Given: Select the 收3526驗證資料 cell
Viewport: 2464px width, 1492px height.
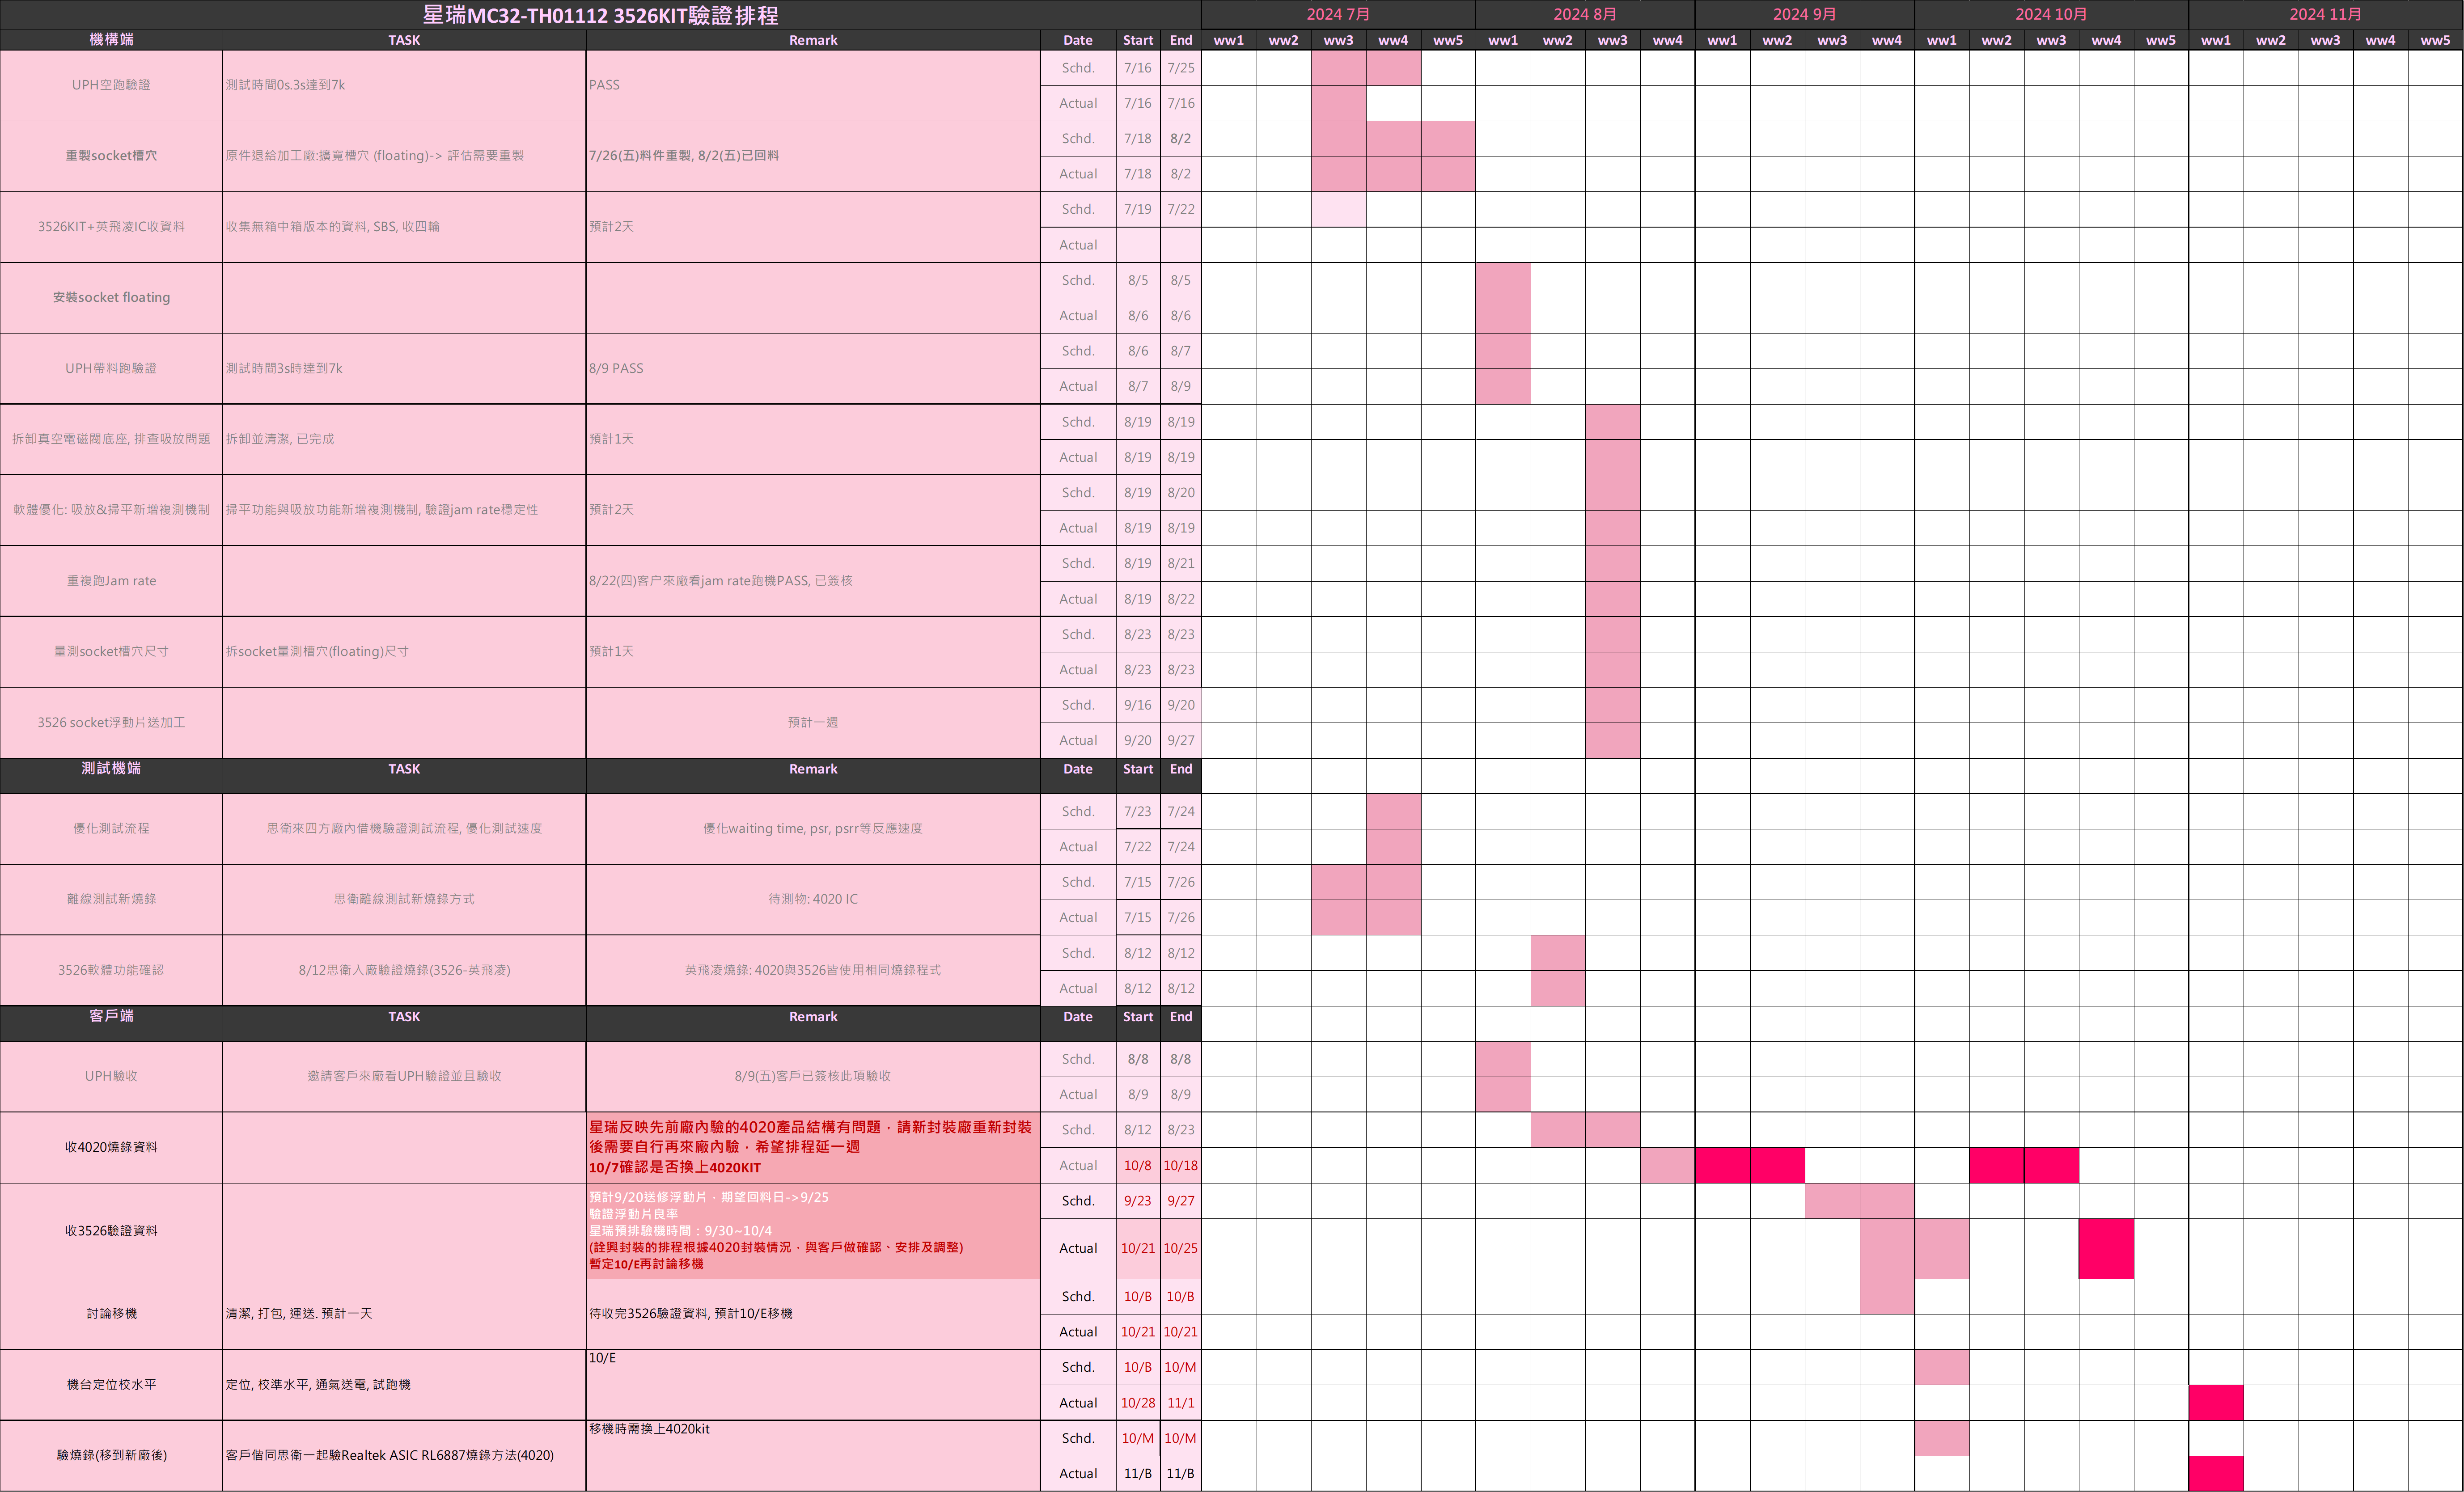Looking at the screenshot, I should (111, 1231).
